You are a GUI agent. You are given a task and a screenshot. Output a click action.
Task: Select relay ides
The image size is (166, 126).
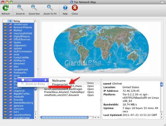tap(16, 67)
